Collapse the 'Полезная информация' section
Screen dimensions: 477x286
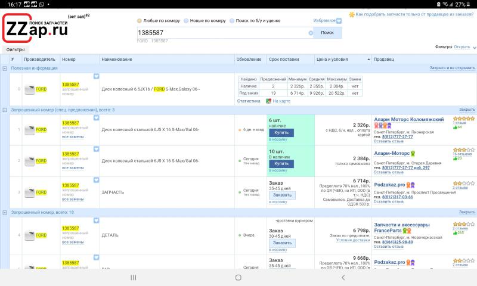coord(5,69)
